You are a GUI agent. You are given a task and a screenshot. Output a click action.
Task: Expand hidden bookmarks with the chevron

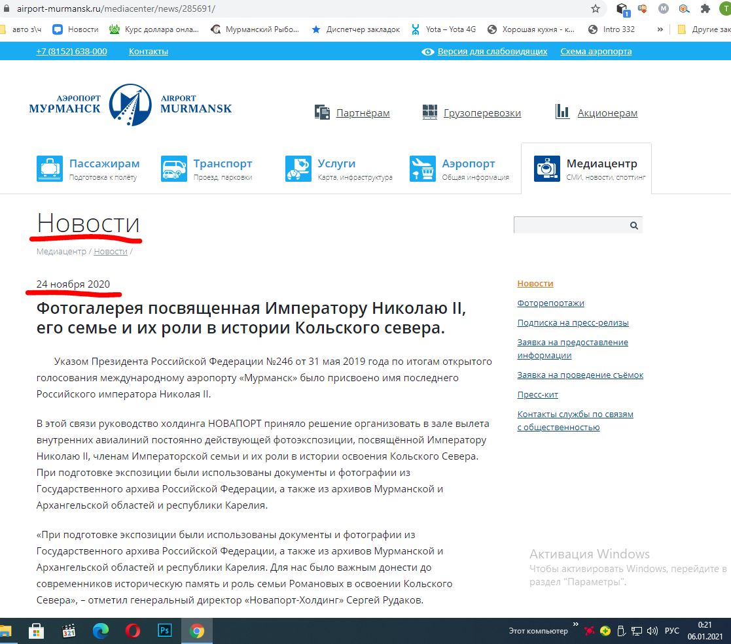[660, 29]
